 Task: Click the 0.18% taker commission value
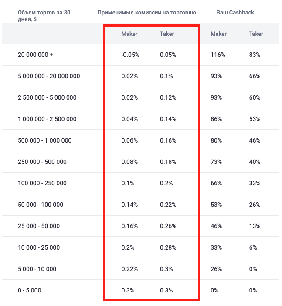point(168,162)
